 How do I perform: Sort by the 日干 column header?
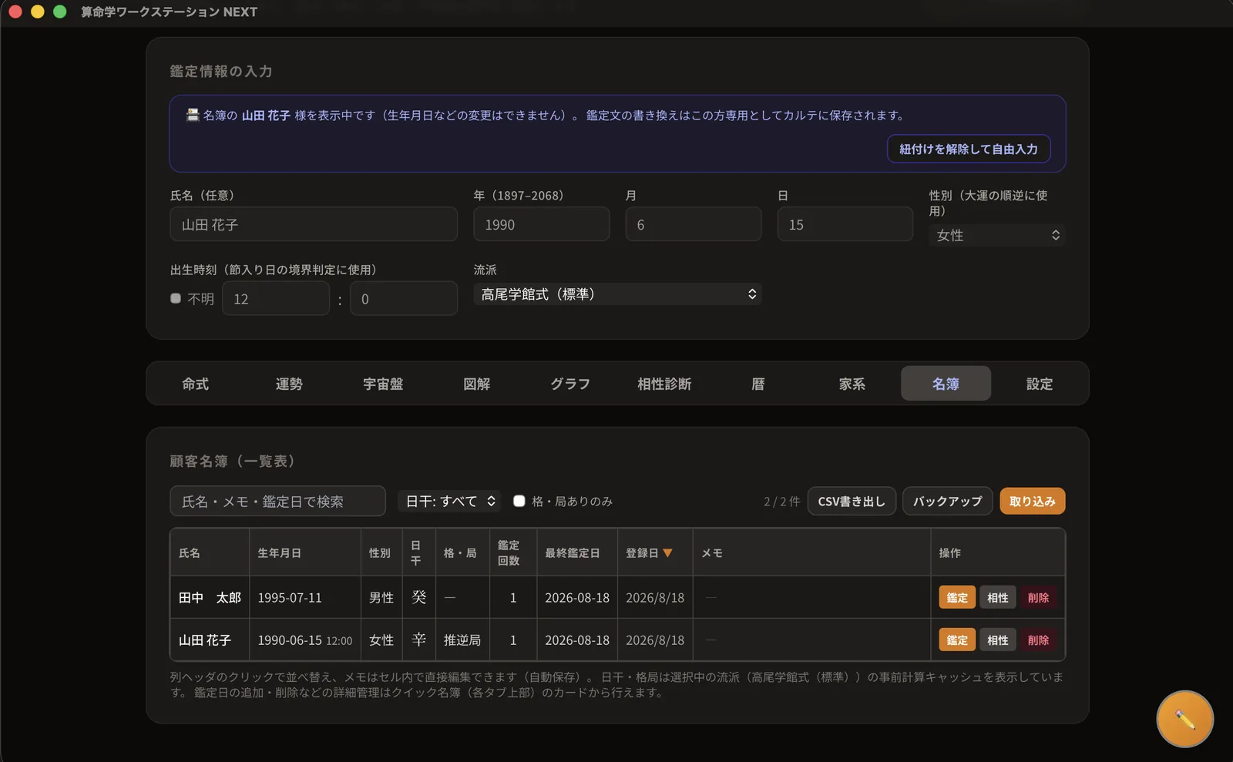pyautogui.click(x=419, y=552)
